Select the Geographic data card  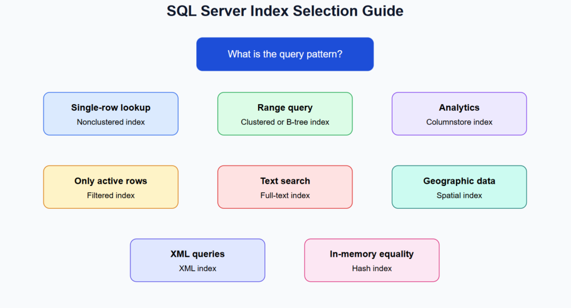pyautogui.click(x=459, y=187)
